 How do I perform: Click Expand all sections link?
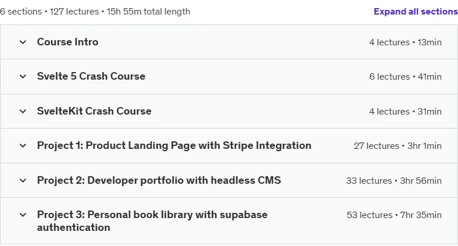(416, 12)
